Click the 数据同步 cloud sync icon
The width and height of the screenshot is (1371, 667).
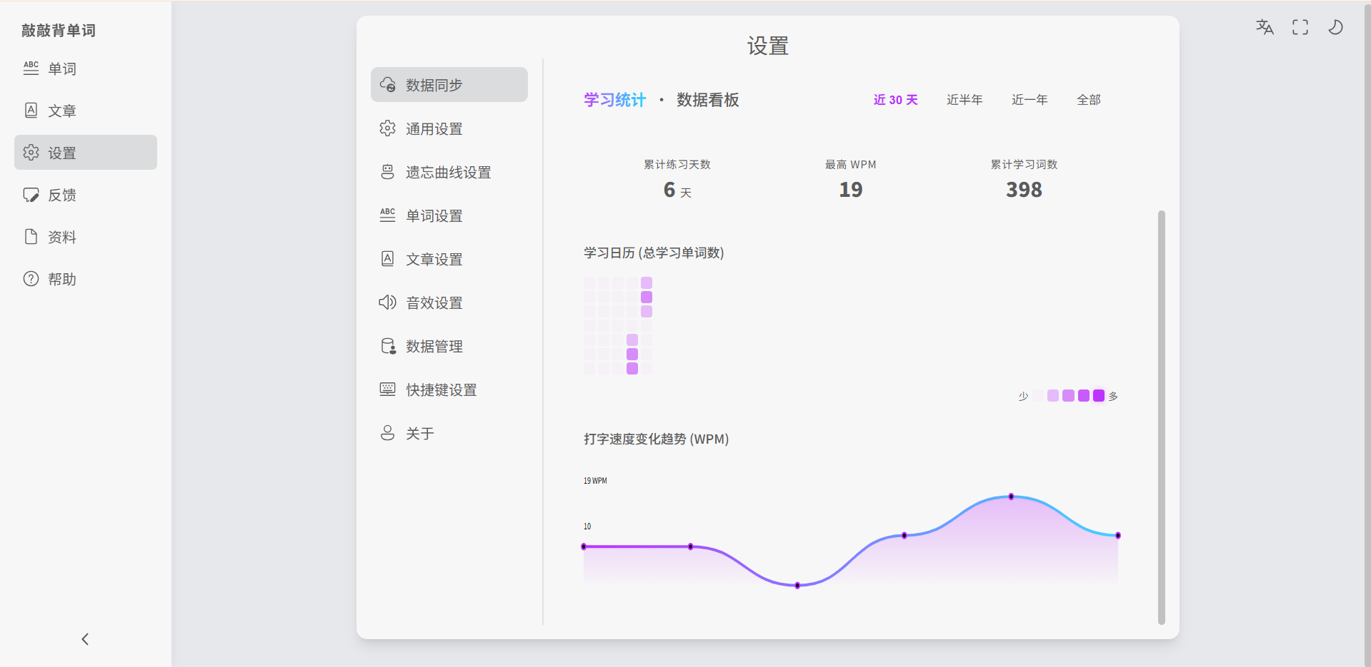(387, 85)
